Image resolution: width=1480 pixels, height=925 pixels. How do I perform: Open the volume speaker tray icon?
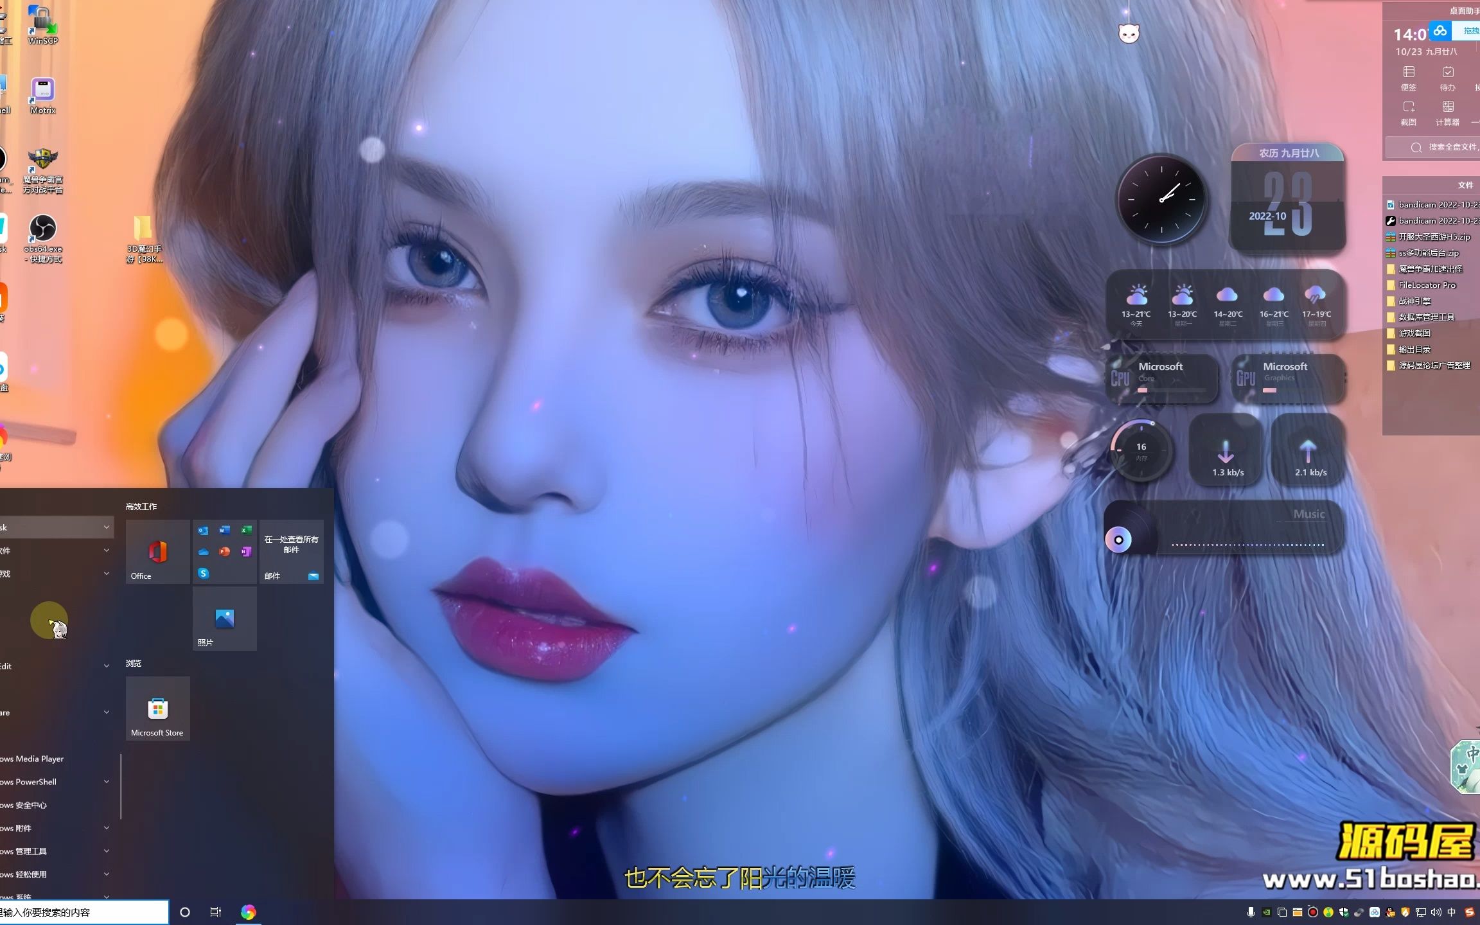point(1436,912)
